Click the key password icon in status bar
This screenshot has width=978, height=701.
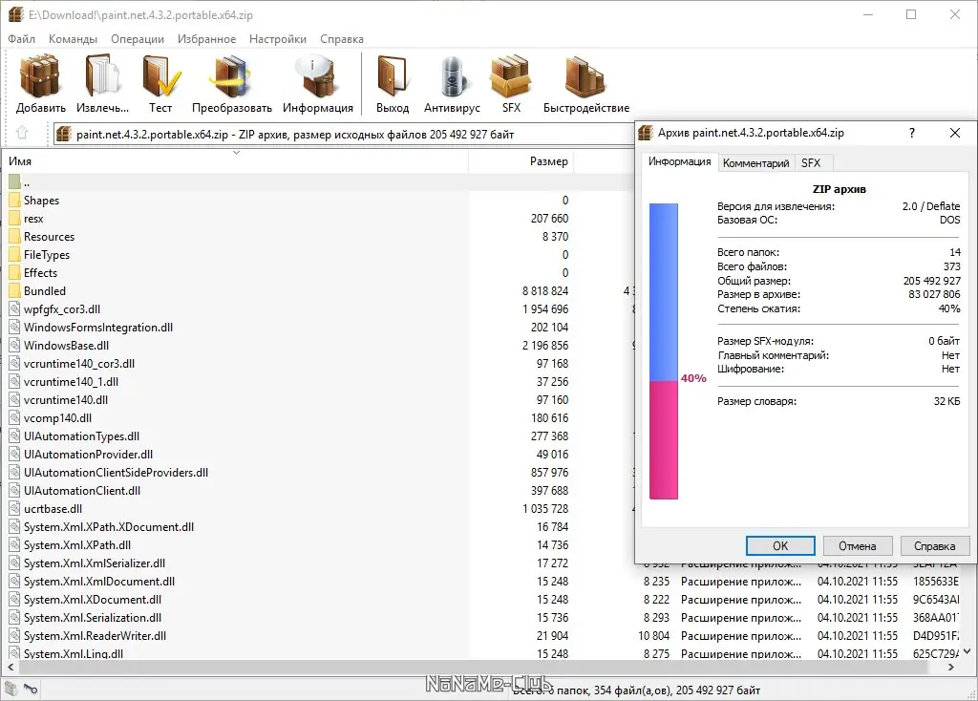31,689
